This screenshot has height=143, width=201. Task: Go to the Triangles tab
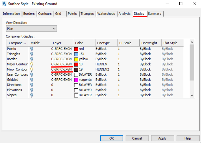[87, 14]
